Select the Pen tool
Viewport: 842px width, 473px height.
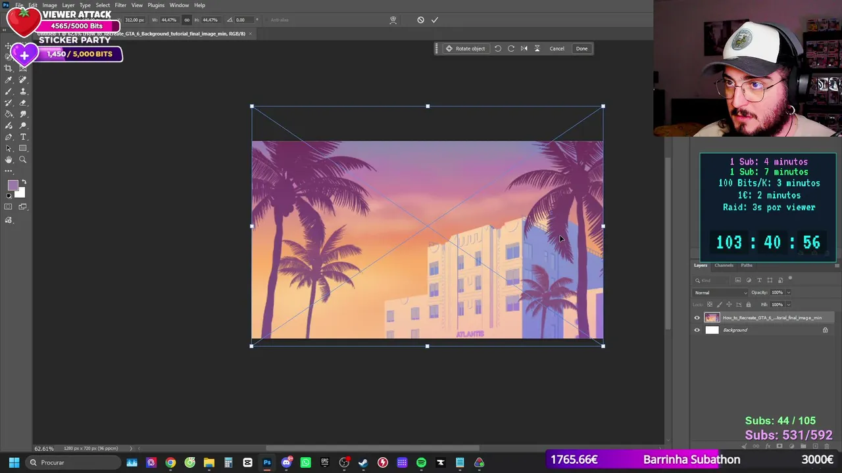tap(9, 137)
